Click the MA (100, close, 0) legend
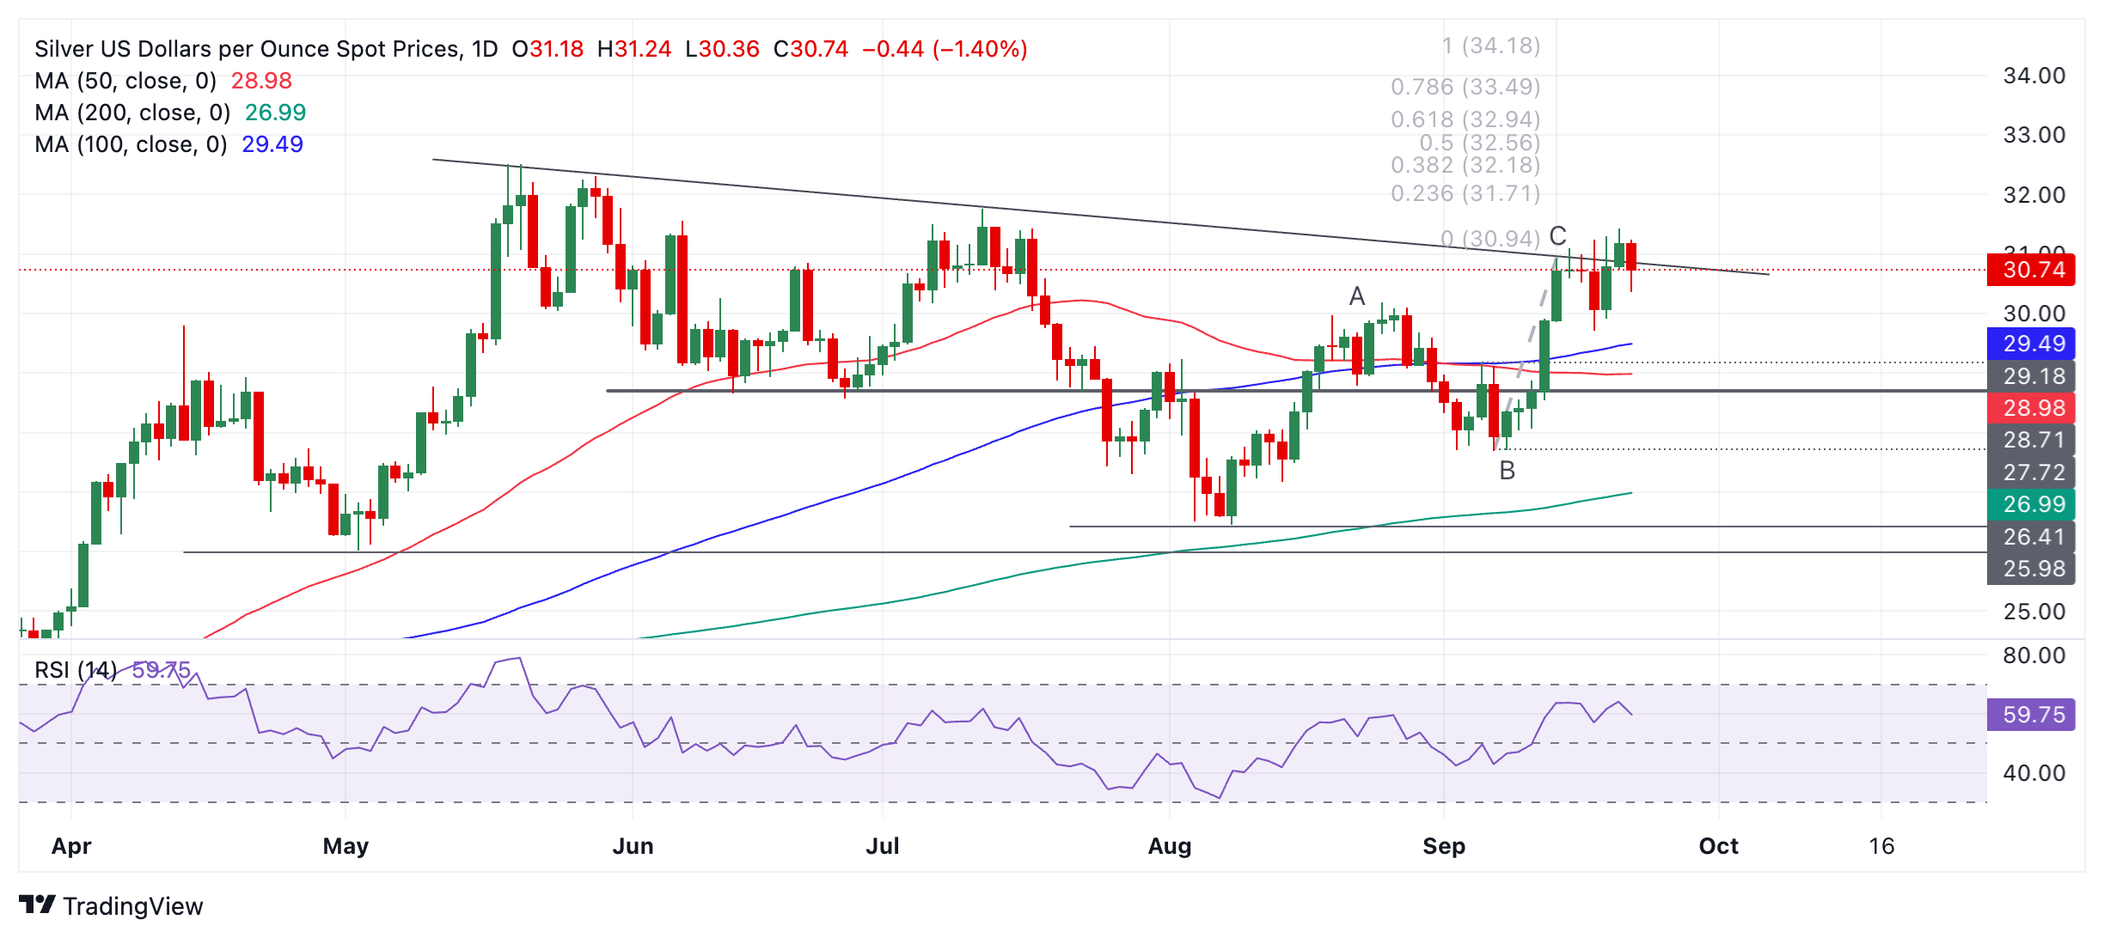 tap(131, 144)
